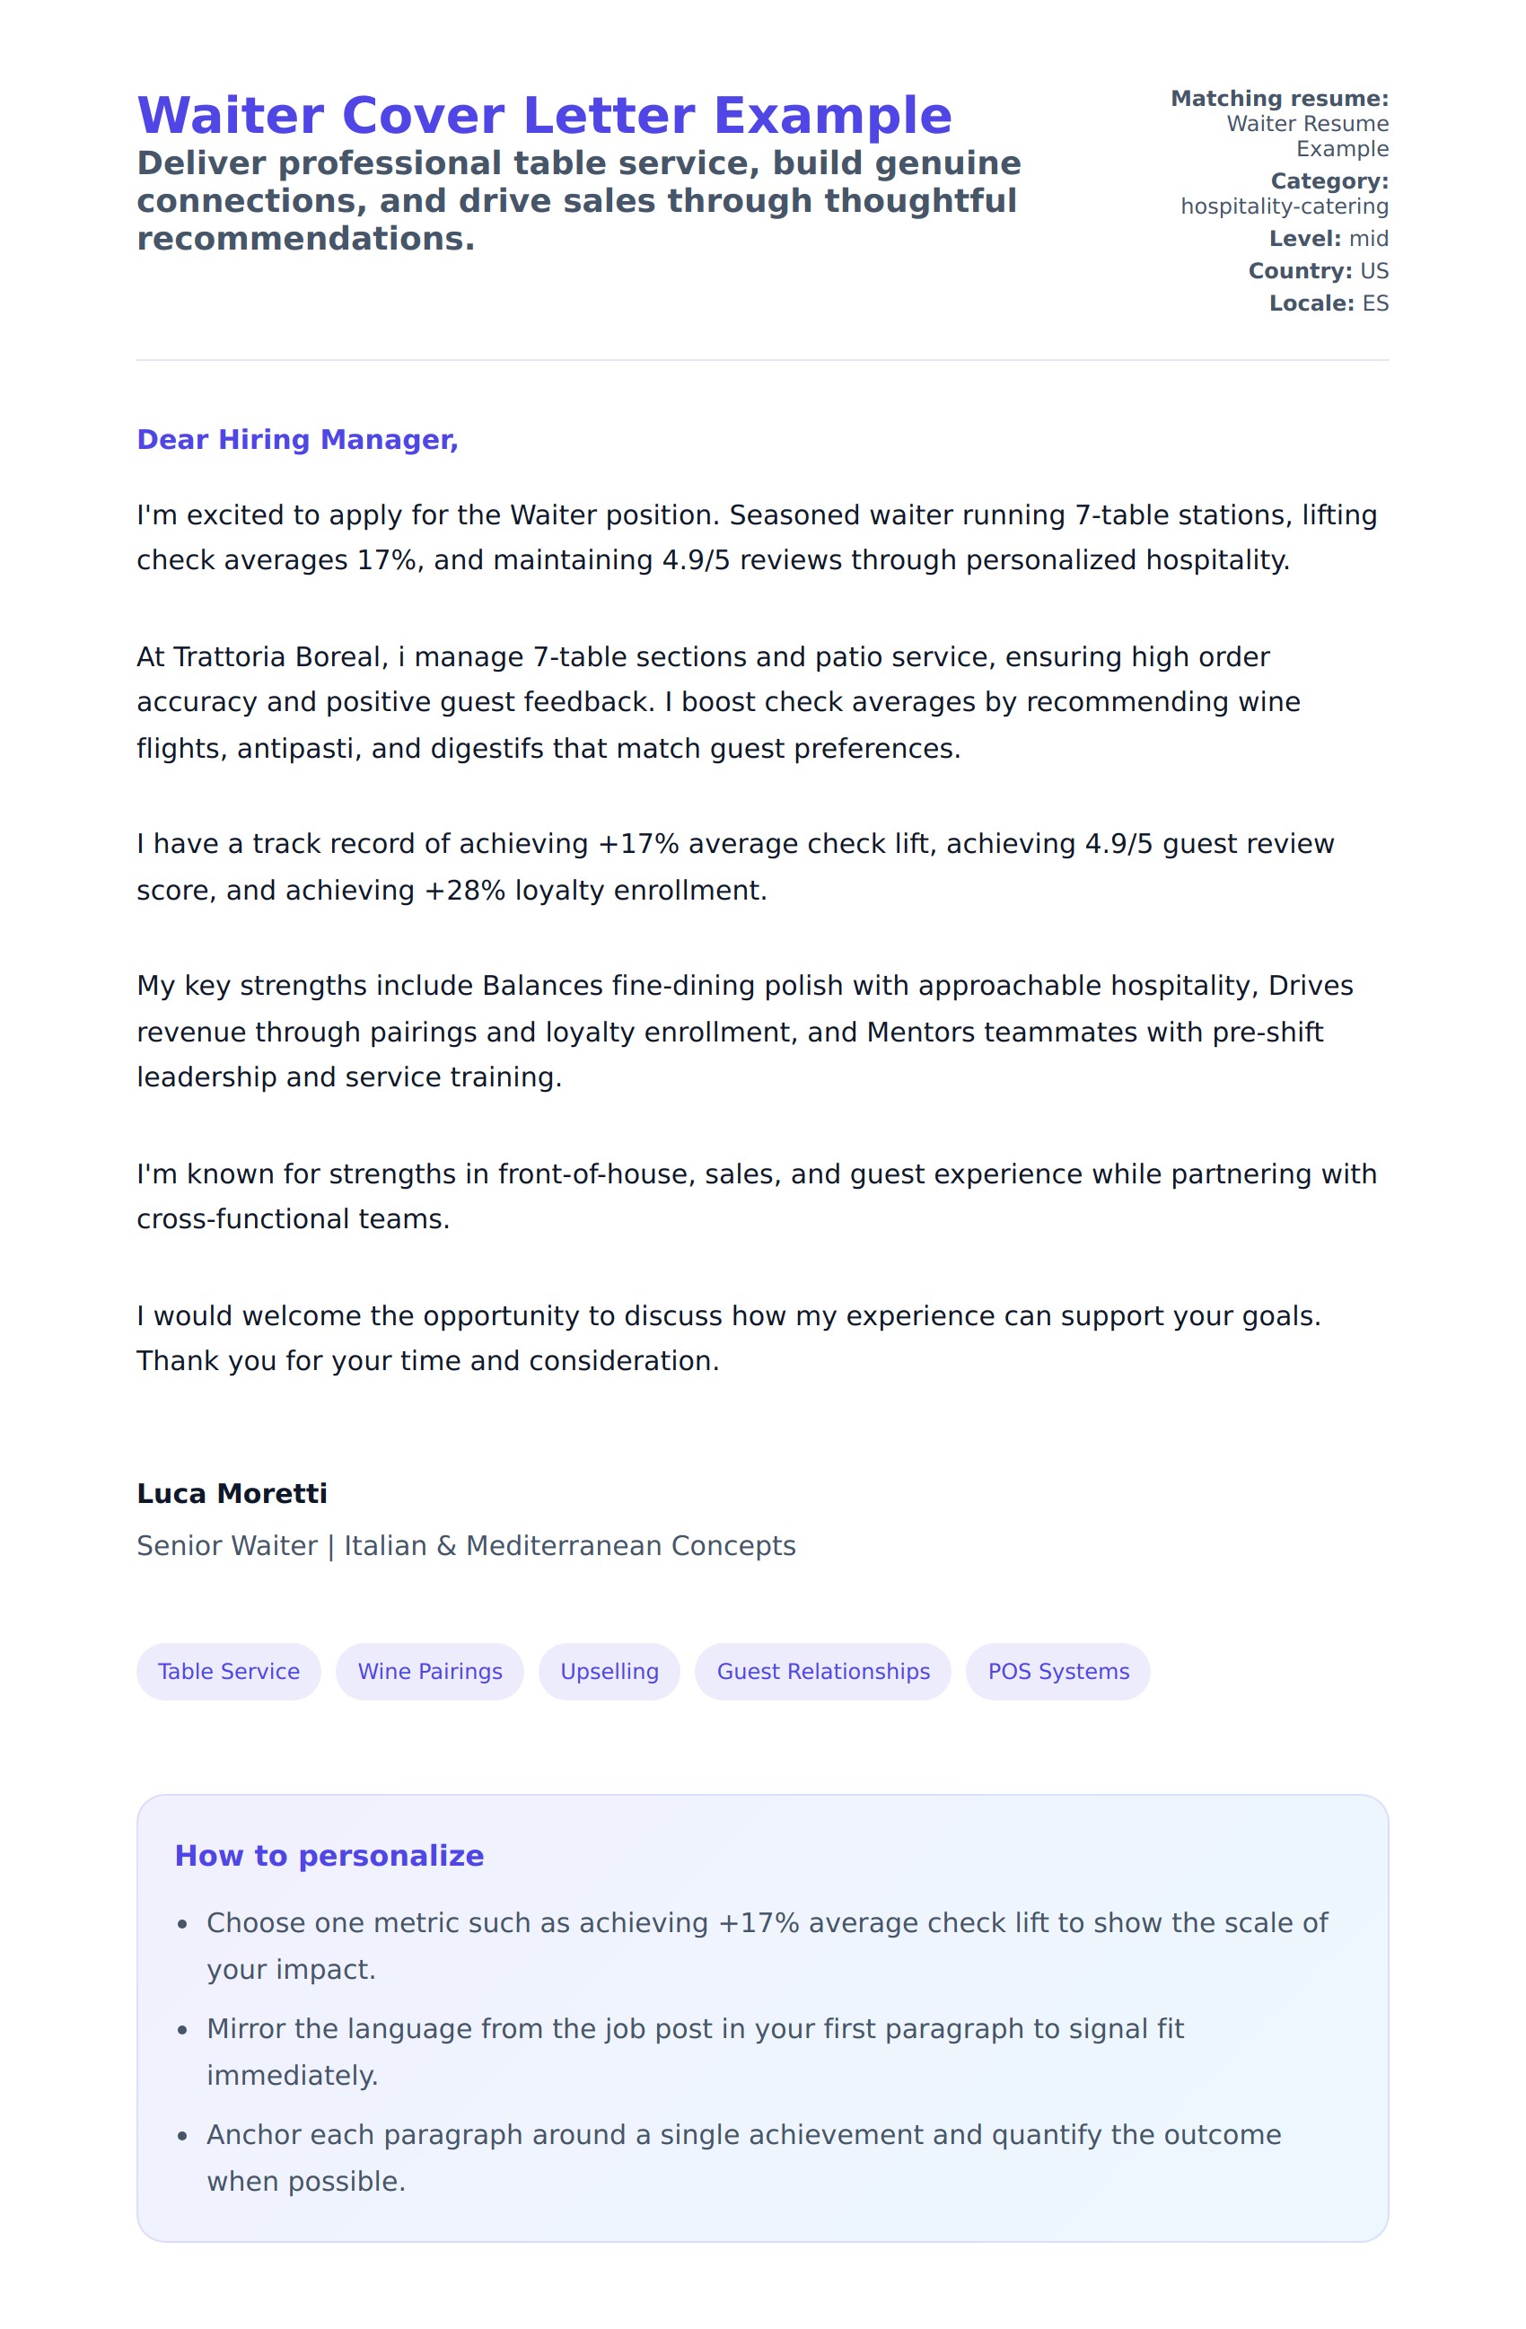Select the Table Service skill tag
The height and width of the screenshot is (2329, 1526).
pos(228,1672)
